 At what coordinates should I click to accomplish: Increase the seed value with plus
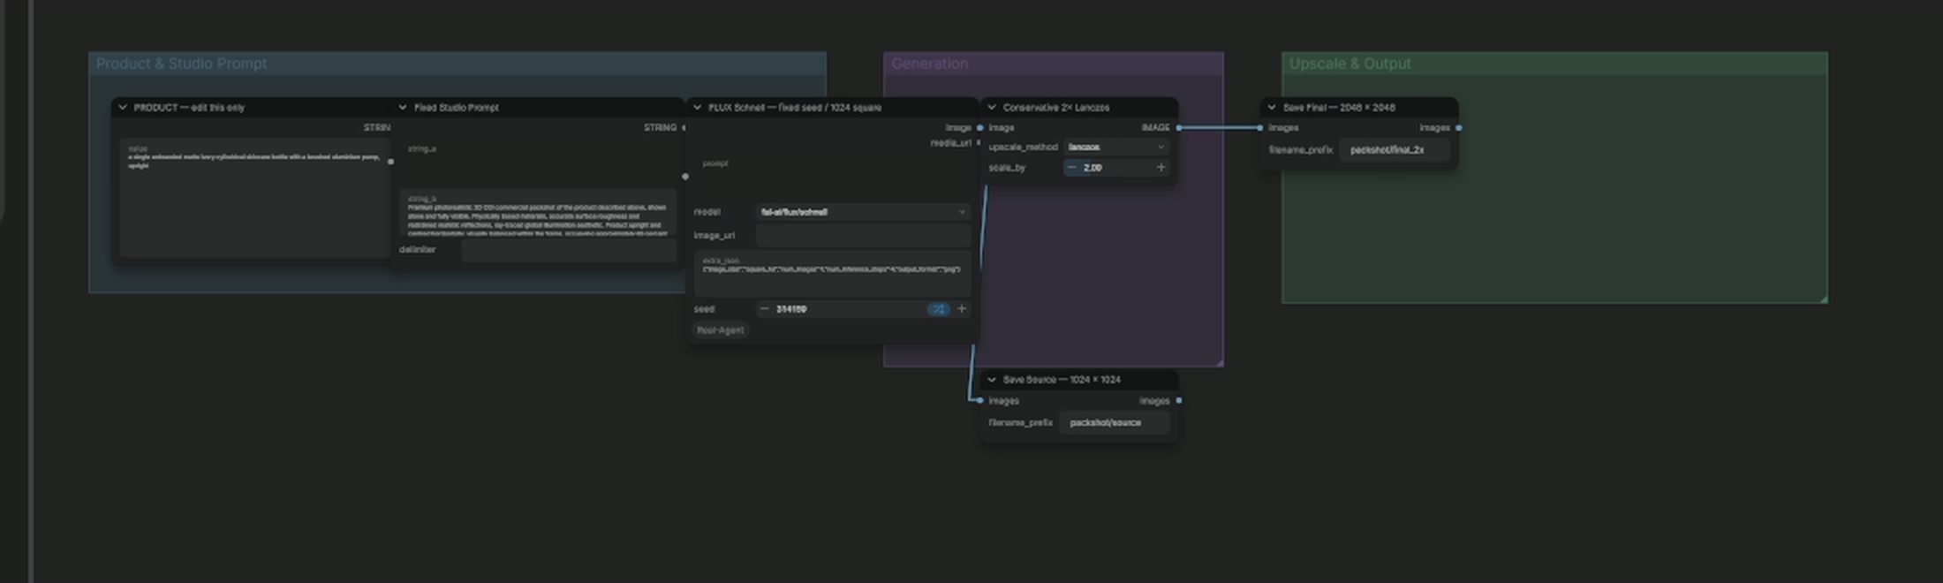[962, 309]
